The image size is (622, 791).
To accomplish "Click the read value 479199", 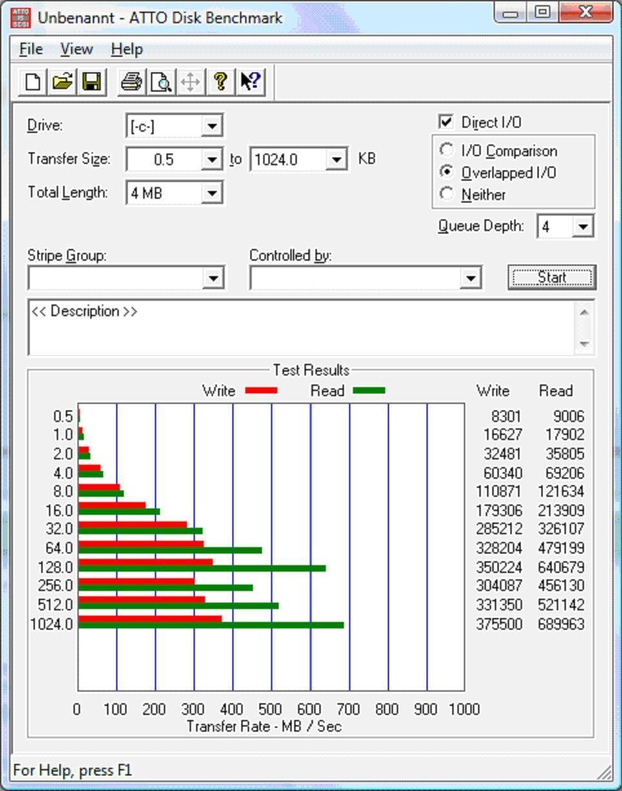I will tap(561, 548).
